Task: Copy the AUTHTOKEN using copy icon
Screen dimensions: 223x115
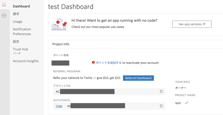Action: coord(161,106)
